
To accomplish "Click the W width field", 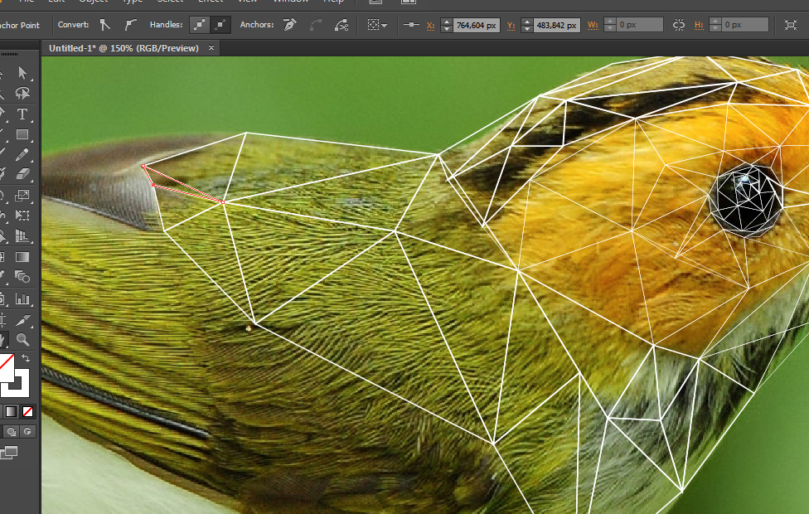I will click(x=640, y=25).
